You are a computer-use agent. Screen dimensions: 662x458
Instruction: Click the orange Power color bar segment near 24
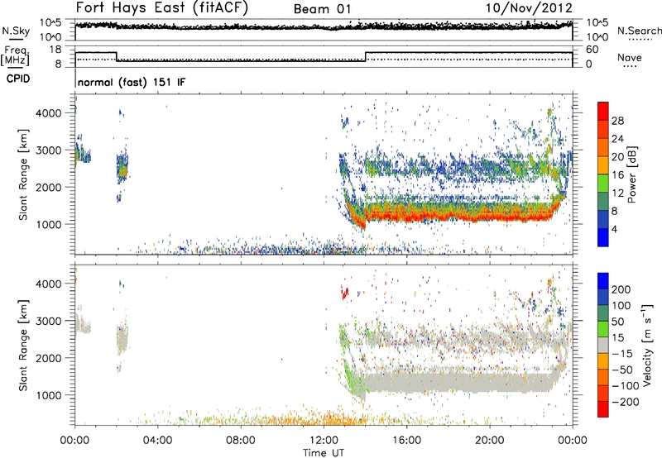(603, 148)
